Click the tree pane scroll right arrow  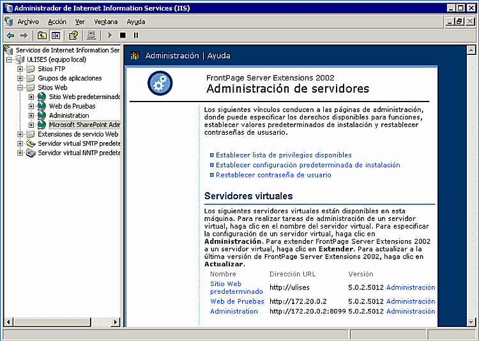click(x=115, y=322)
